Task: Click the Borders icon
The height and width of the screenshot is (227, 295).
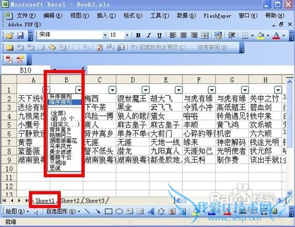Action: [x=245, y=35]
